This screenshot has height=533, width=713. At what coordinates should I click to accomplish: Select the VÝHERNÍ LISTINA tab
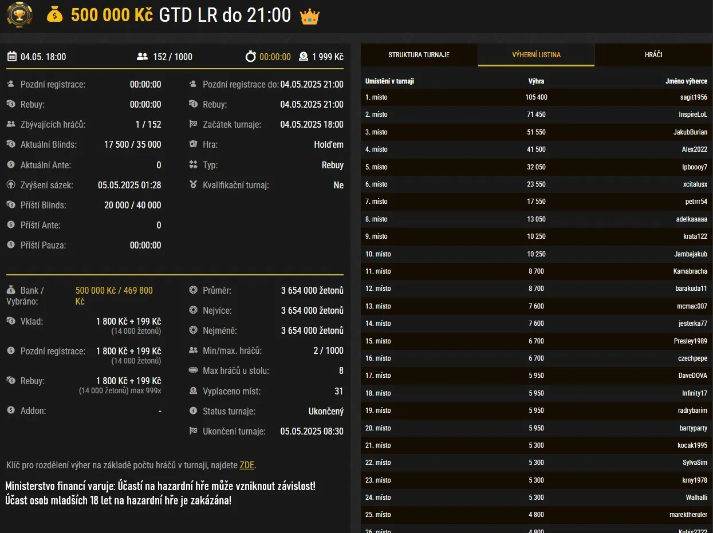pyautogui.click(x=535, y=54)
